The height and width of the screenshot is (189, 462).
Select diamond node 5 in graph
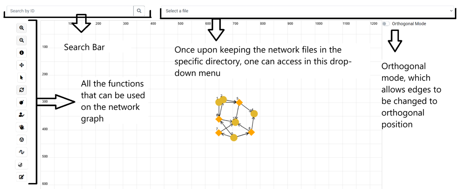point(239,102)
